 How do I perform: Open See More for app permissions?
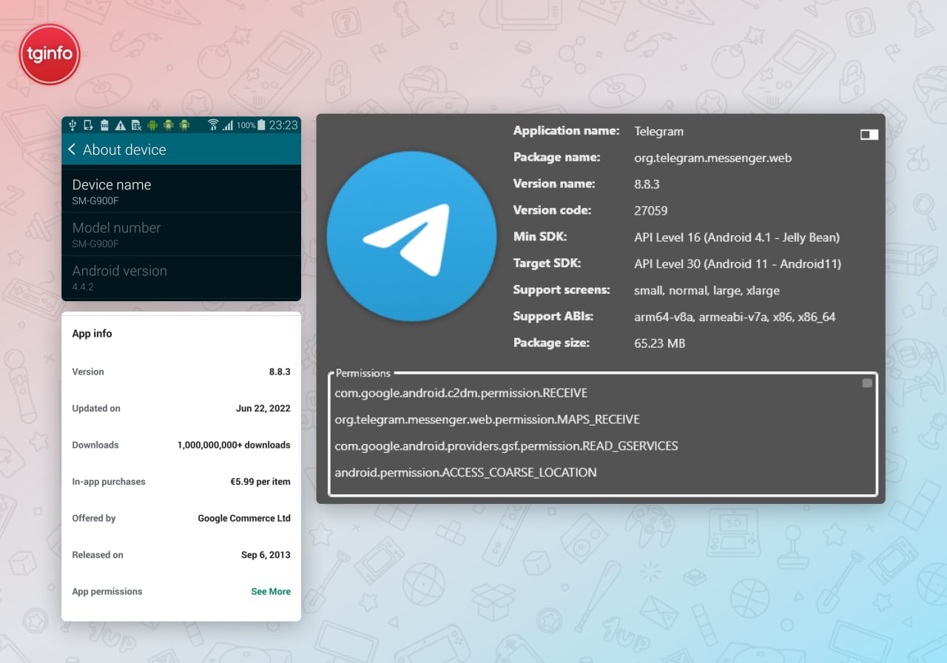click(x=271, y=591)
